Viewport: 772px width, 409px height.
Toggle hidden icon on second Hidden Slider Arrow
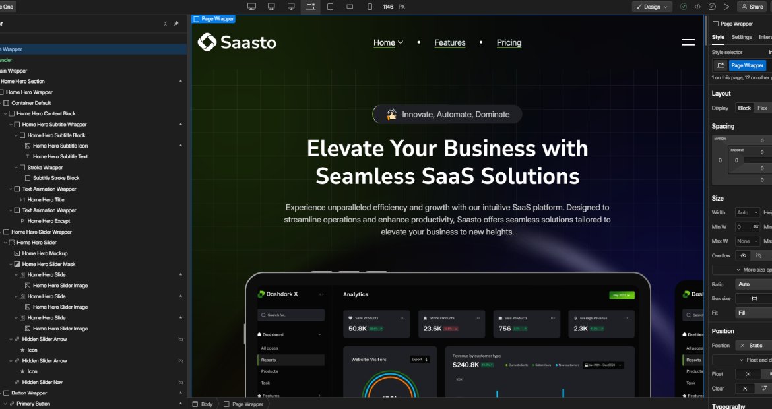coord(181,361)
